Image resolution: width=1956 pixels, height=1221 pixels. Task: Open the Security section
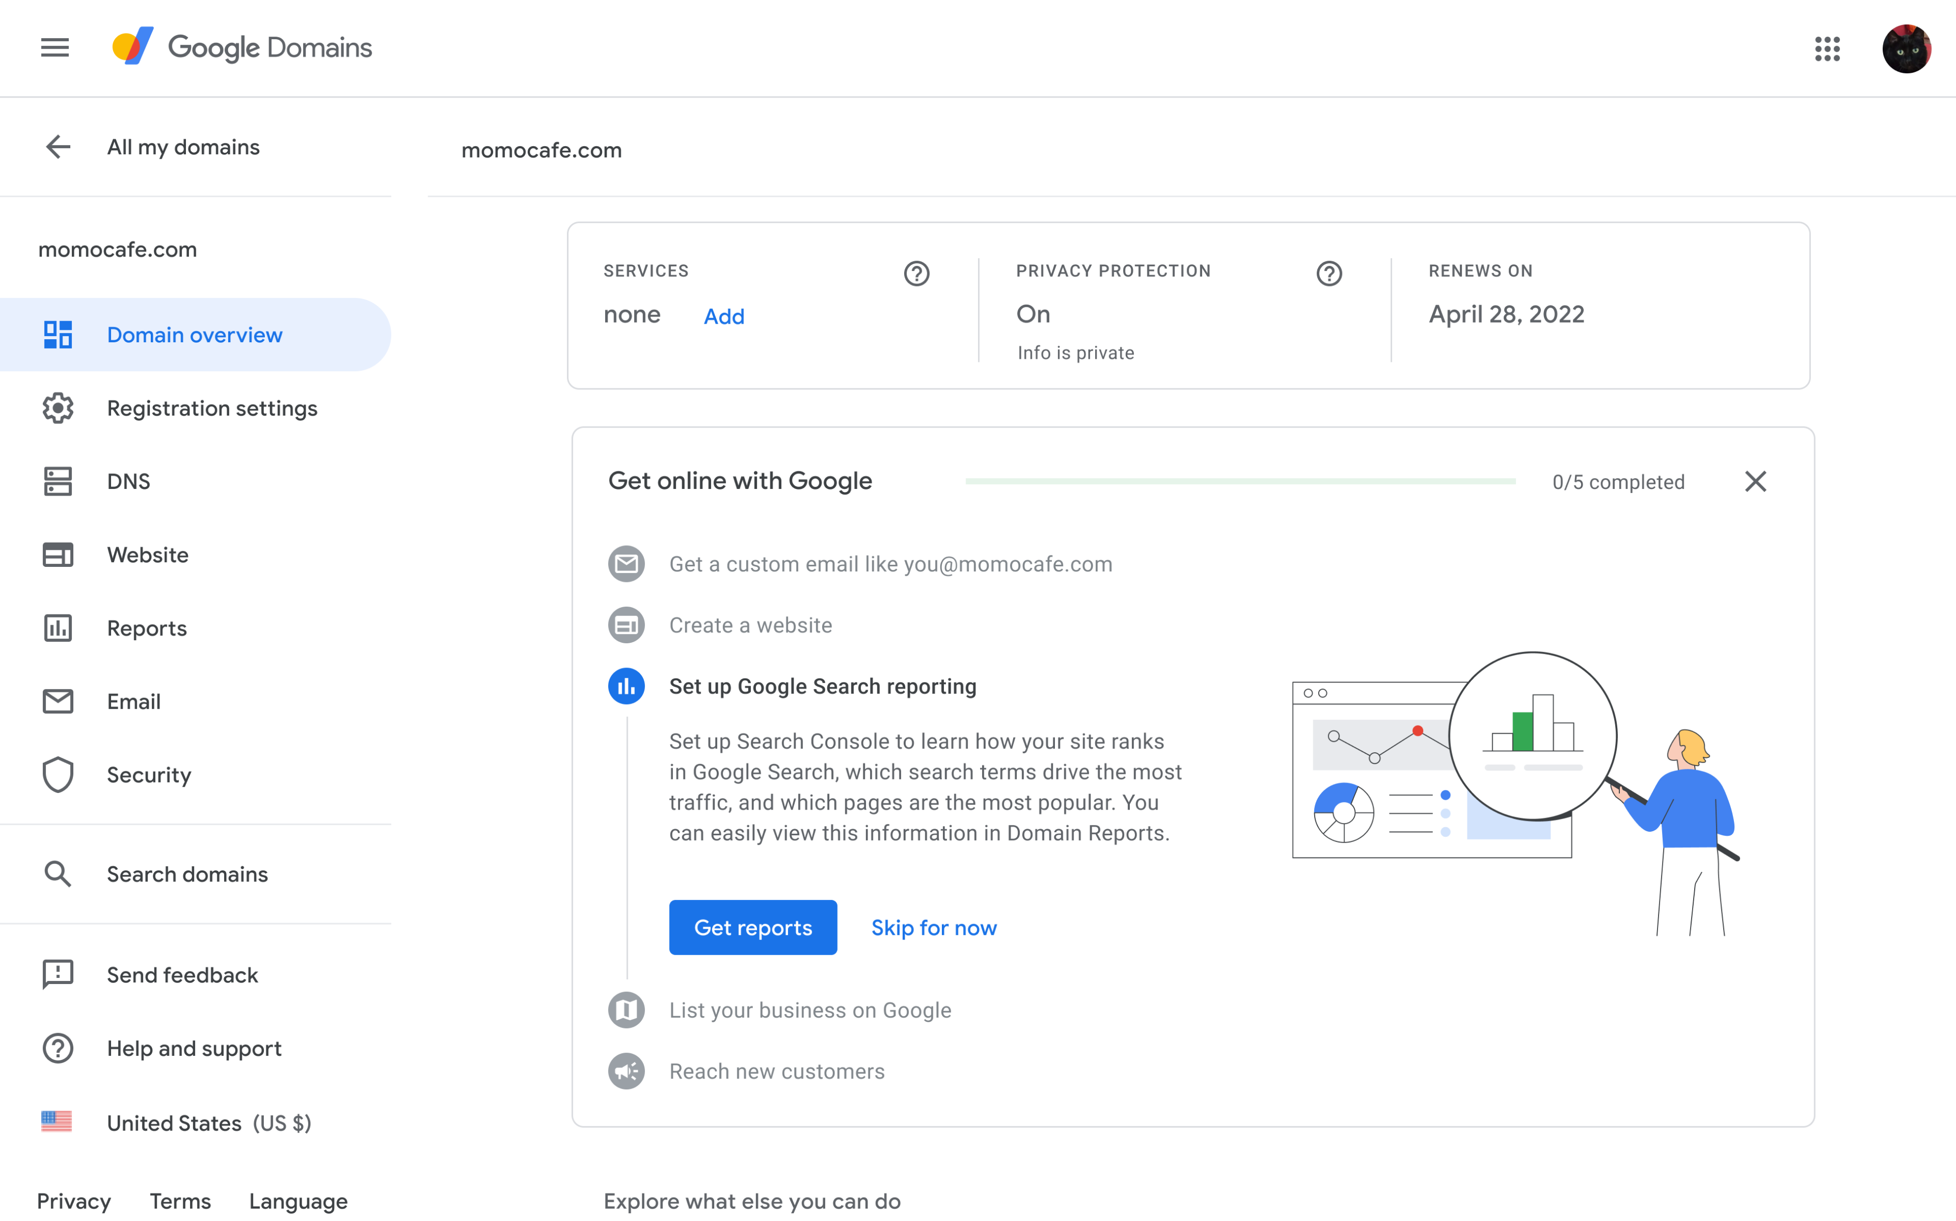coord(195,774)
